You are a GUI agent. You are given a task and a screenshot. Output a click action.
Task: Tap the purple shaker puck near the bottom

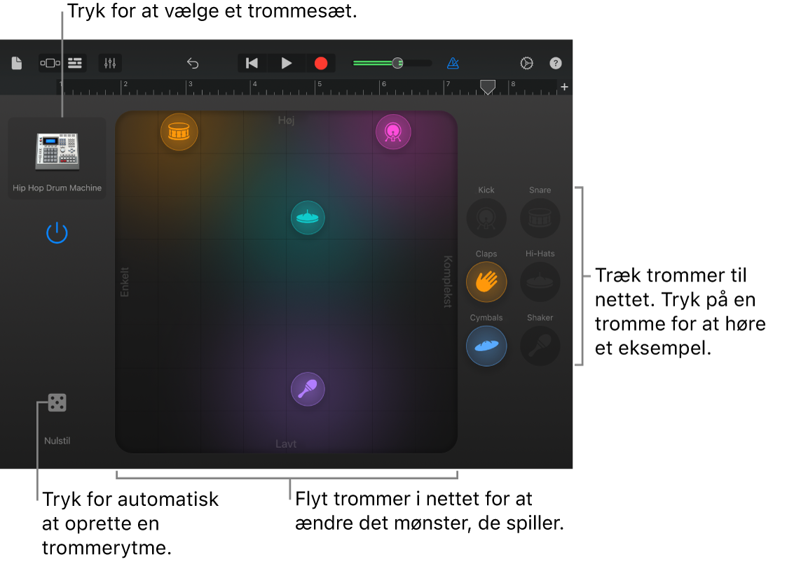pyautogui.click(x=308, y=389)
